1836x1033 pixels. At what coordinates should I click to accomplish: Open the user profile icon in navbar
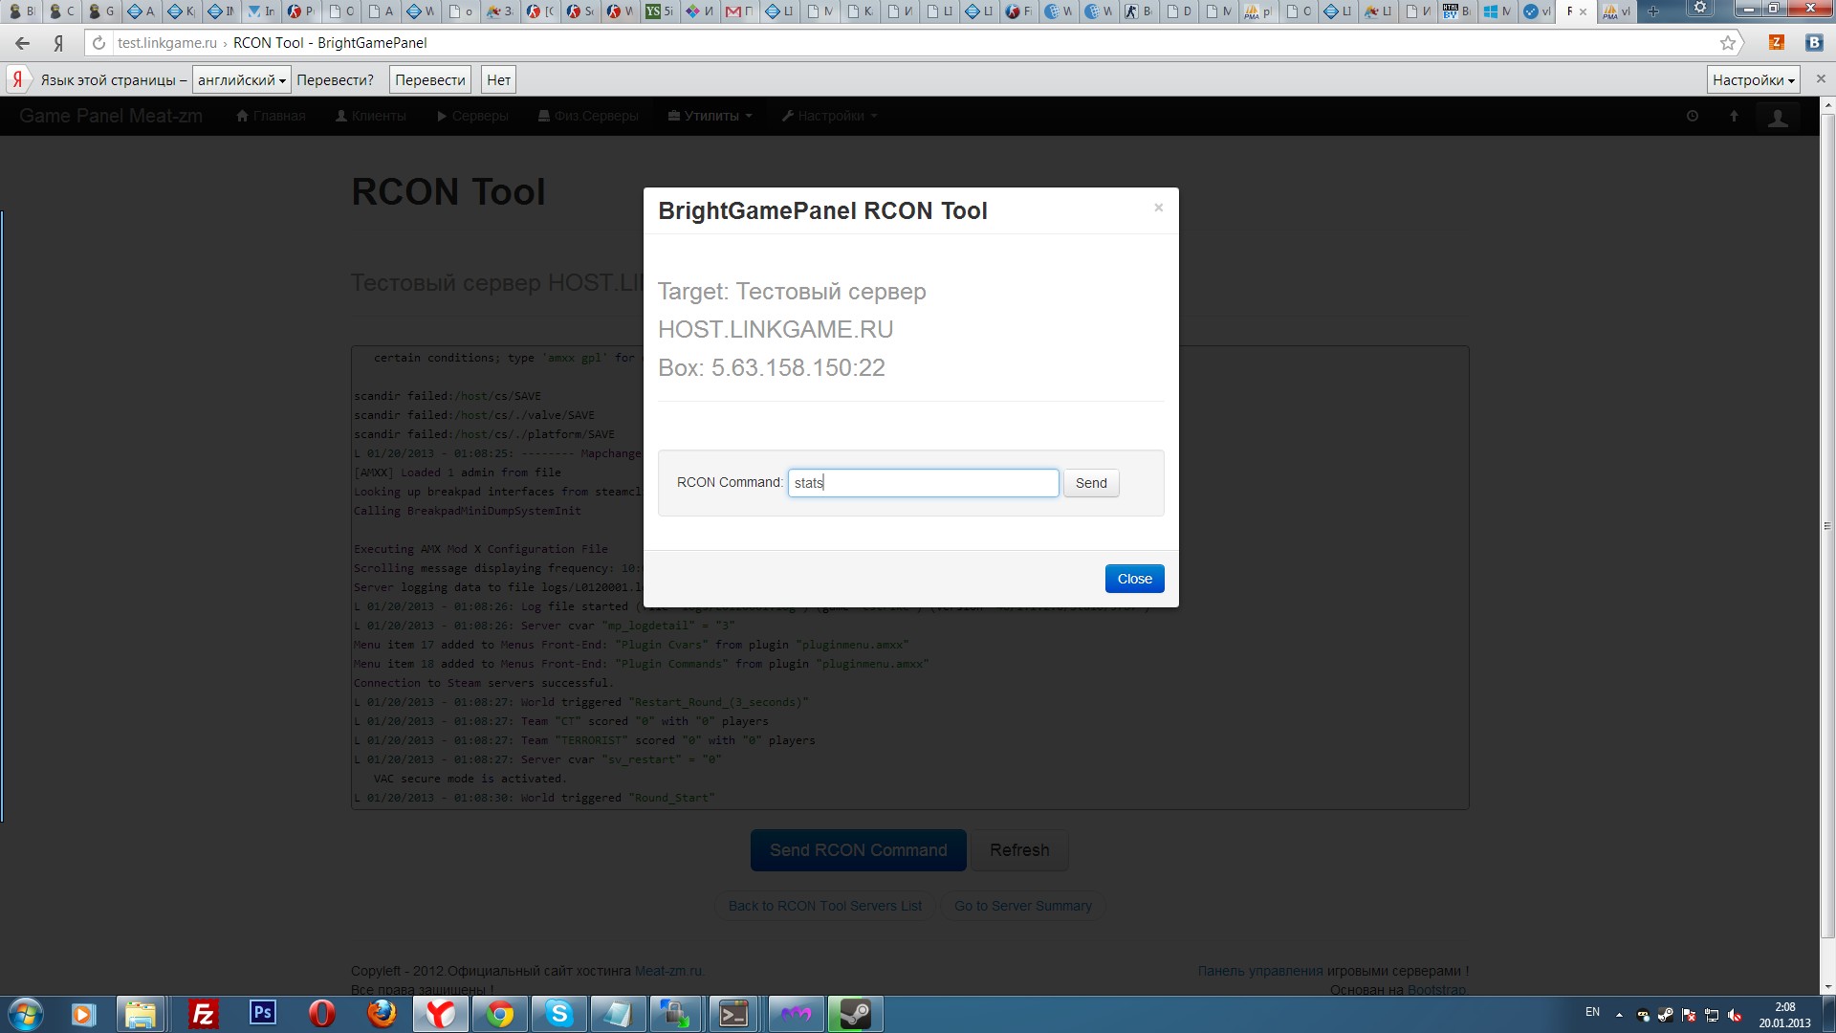(x=1778, y=117)
